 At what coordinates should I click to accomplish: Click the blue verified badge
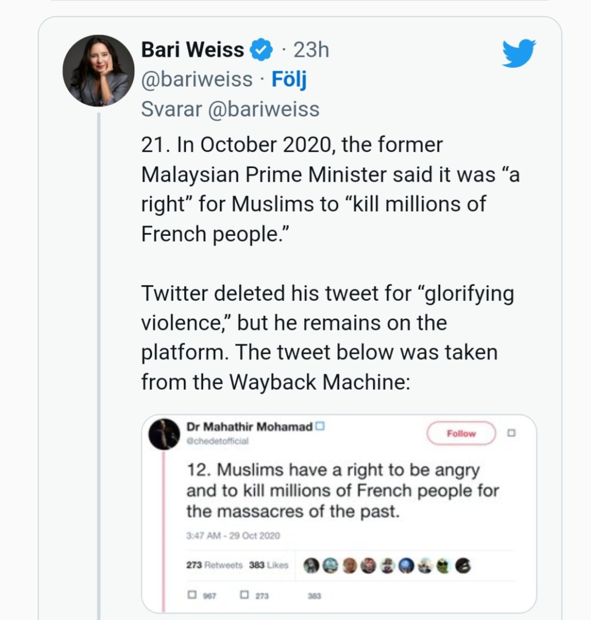[262, 50]
